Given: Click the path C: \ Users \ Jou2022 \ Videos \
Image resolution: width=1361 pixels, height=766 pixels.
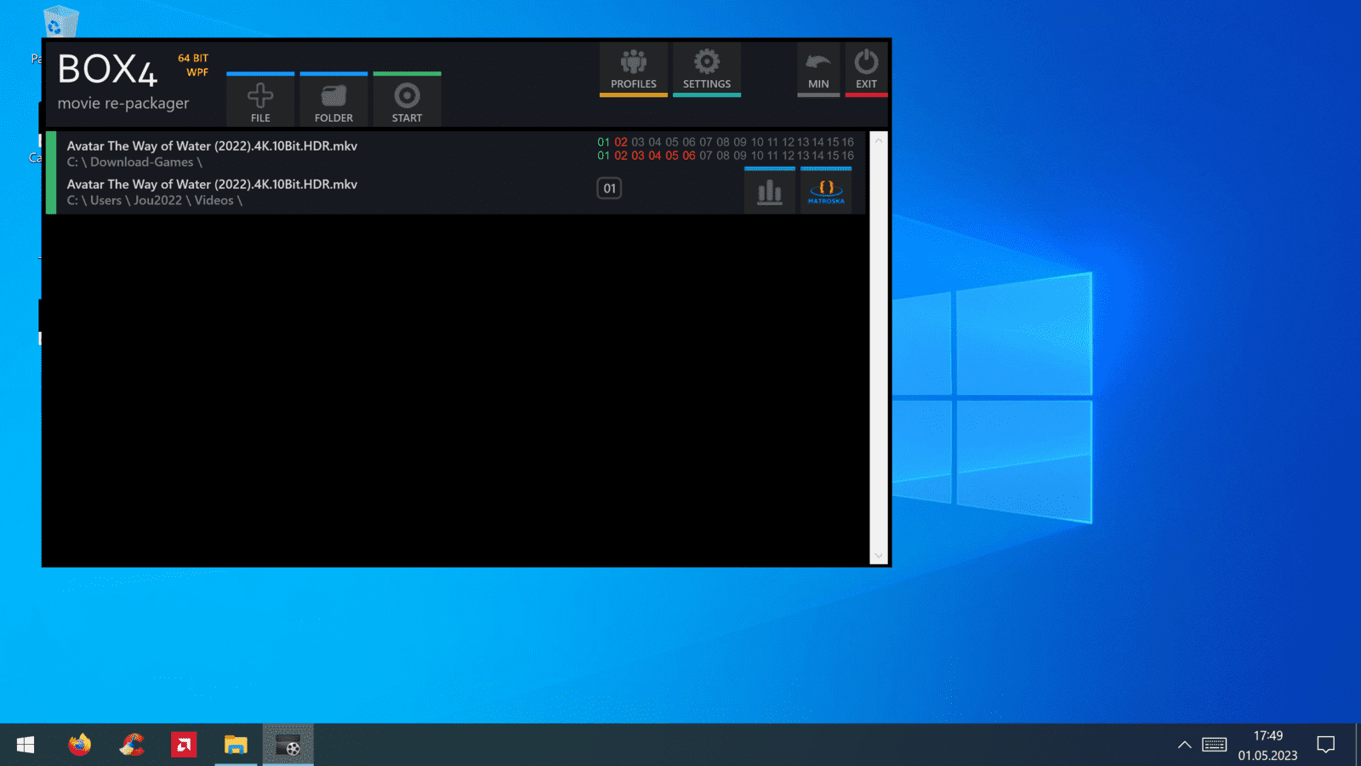Looking at the screenshot, I should click(x=155, y=200).
